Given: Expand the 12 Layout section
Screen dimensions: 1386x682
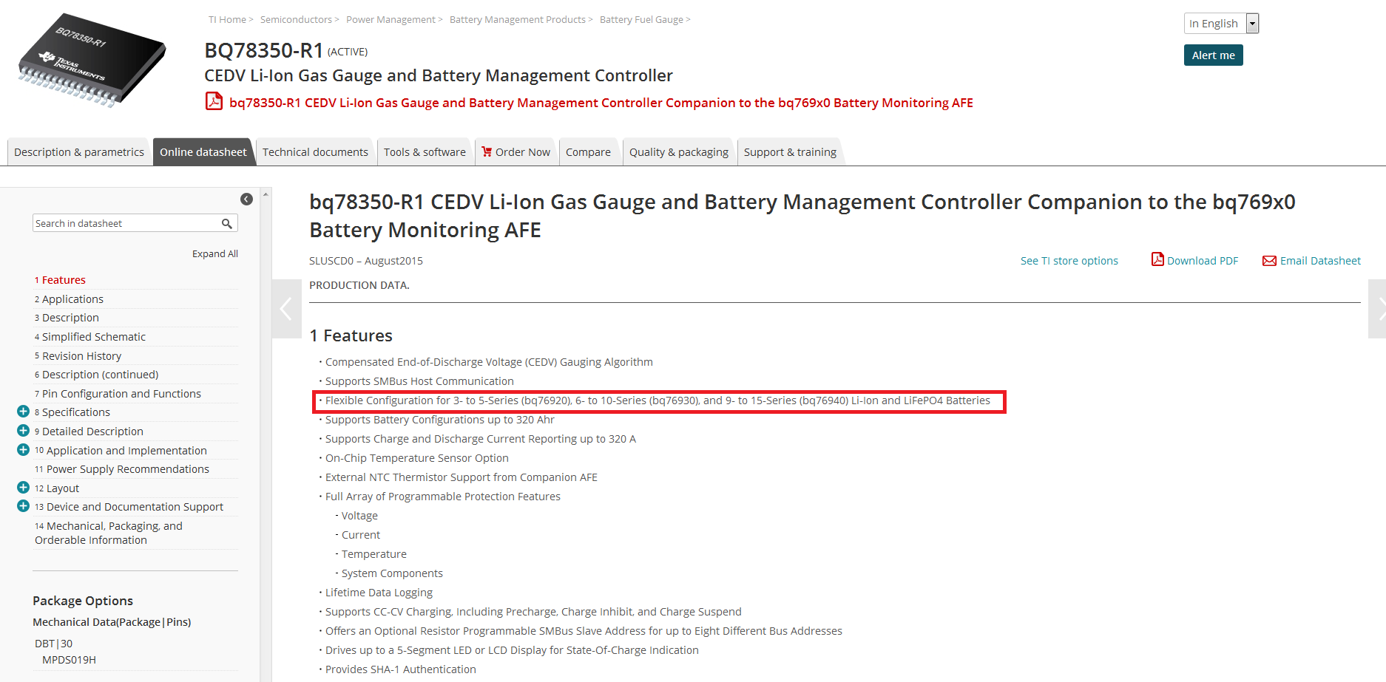Looking at the screenshot, I should 23,488.
